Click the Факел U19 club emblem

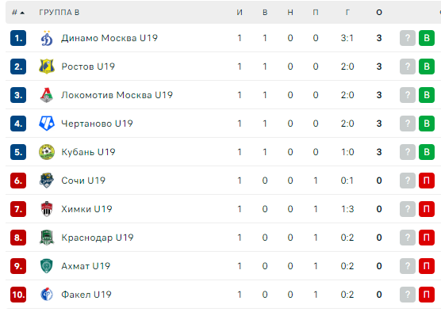tap(47, 295)
